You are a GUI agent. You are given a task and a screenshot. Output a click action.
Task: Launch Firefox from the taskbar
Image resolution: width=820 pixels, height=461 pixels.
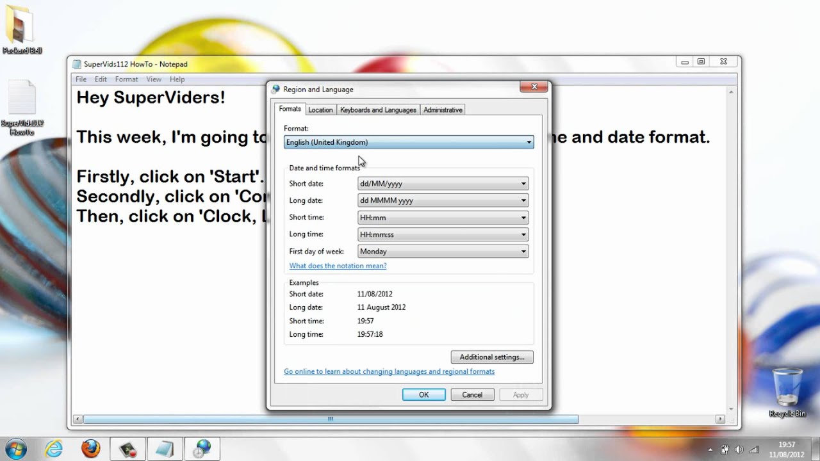point(91,448)
